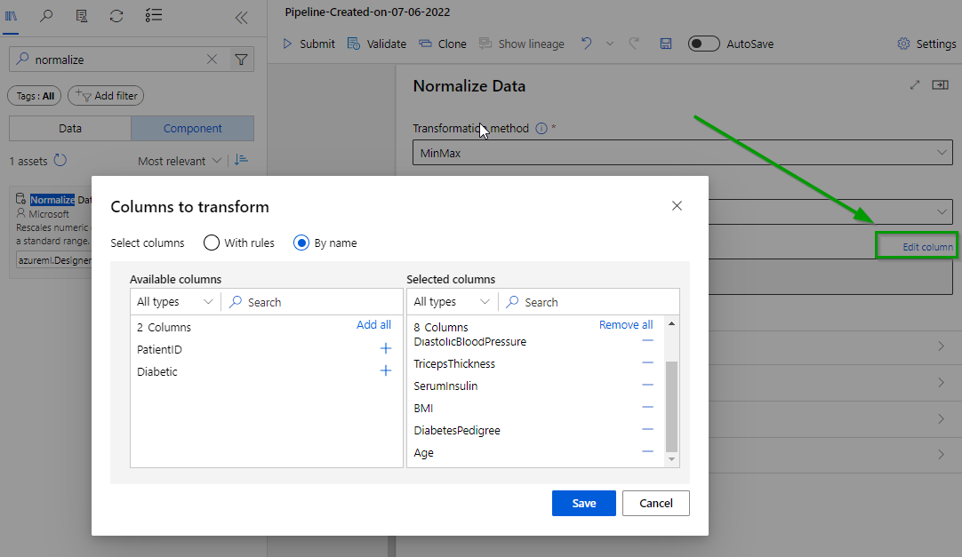Click the Selected columns list scrollbar

click(x=671, y=406)
